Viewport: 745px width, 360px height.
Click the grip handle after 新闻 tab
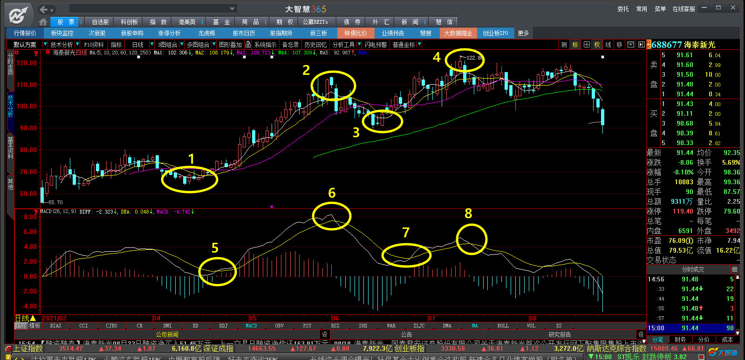tap(425, 22)
